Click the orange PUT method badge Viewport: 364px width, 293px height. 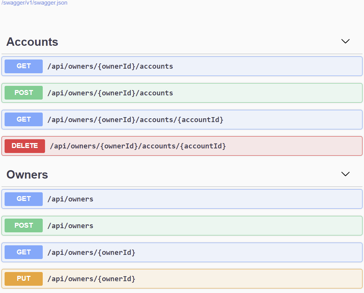[24, 279]
